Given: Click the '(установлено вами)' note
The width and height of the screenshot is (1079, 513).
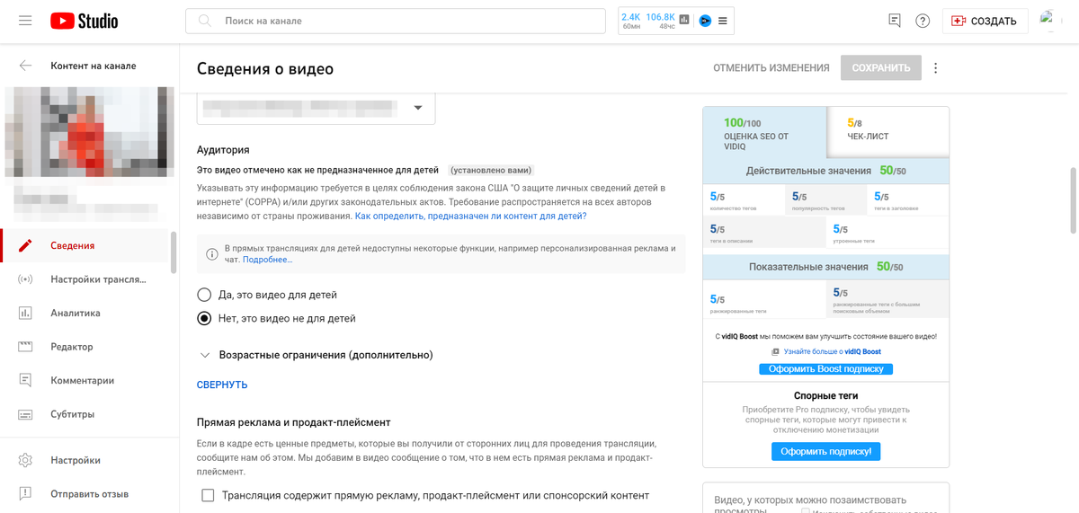Looking at the screenshot, I should 492,170.
